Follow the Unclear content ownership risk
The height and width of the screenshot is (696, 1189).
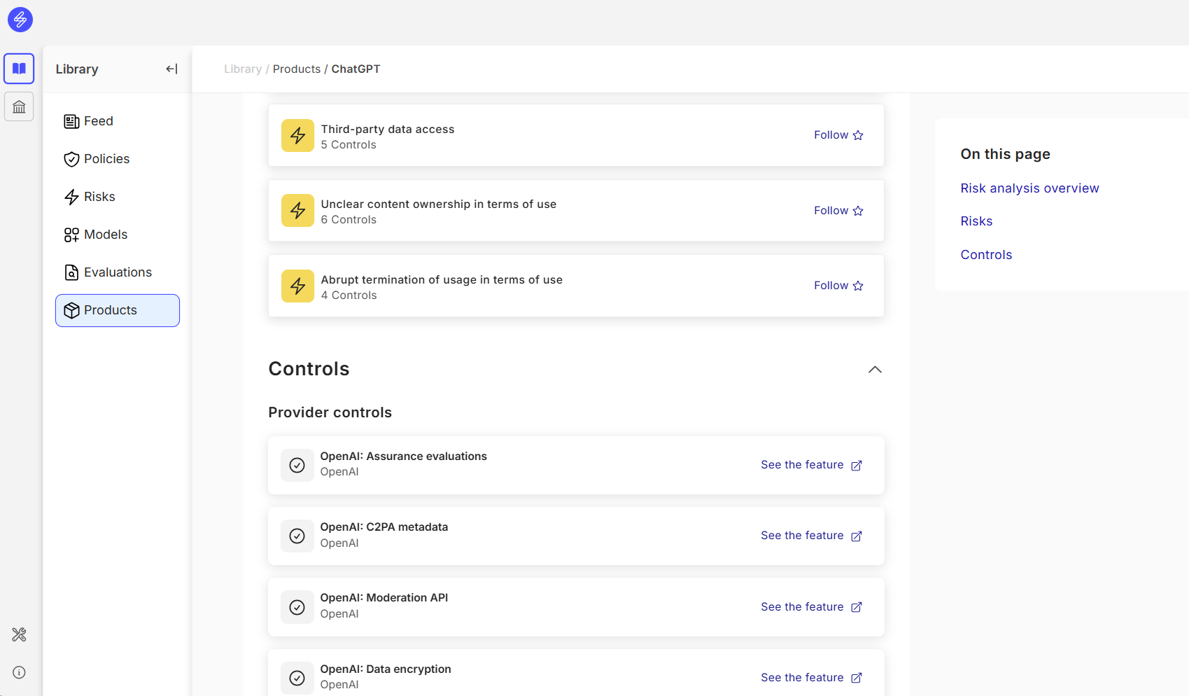(838, 211)
